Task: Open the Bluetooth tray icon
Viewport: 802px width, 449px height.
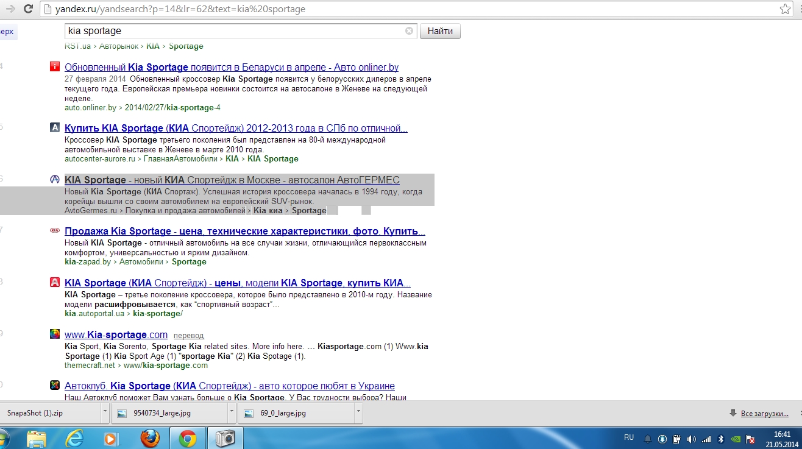Action: [720, 439]
